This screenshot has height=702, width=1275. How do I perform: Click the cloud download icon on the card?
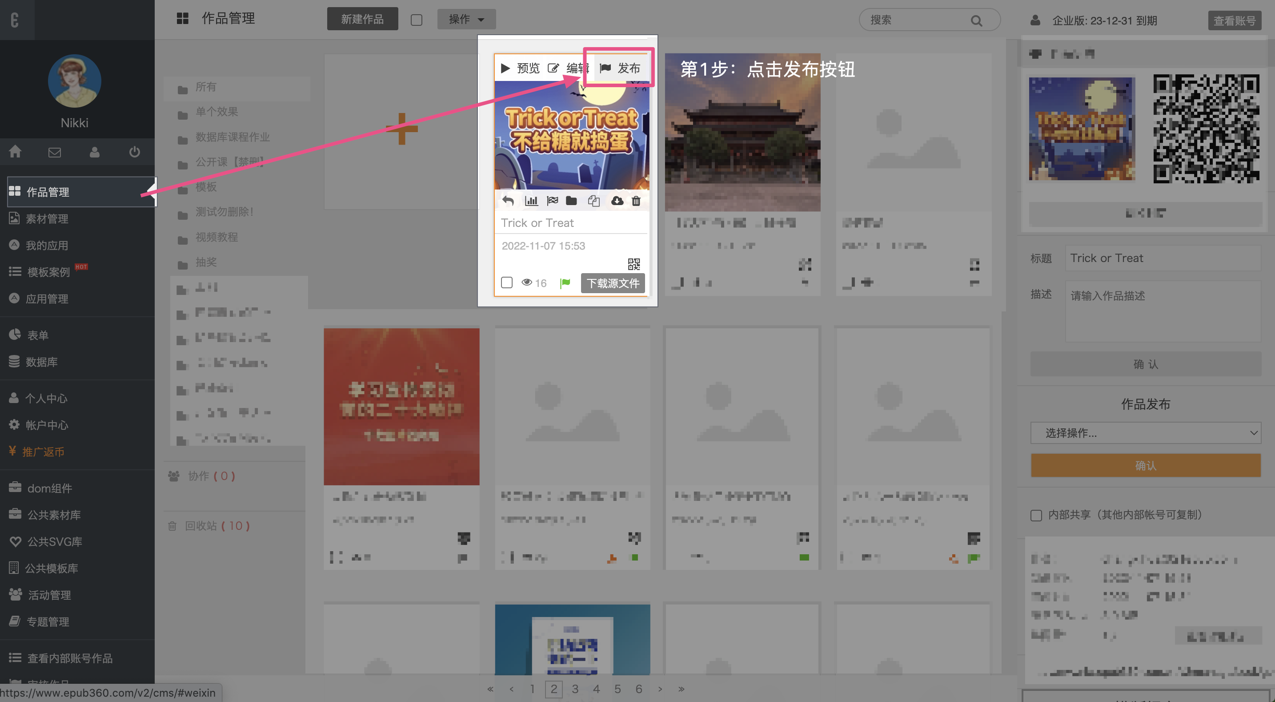click(617, 201)
